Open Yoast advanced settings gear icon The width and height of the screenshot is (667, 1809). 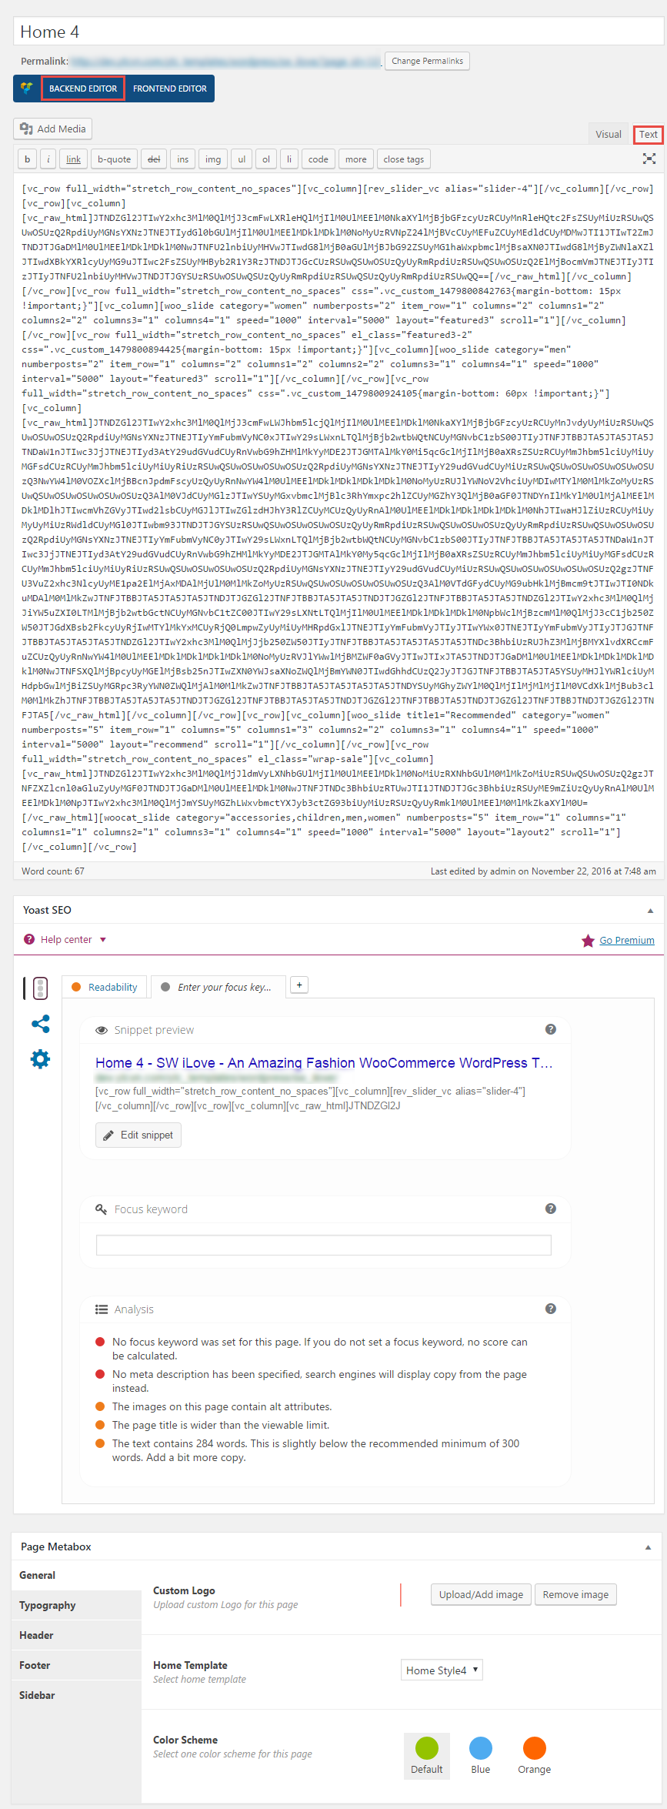(40, 1059)
